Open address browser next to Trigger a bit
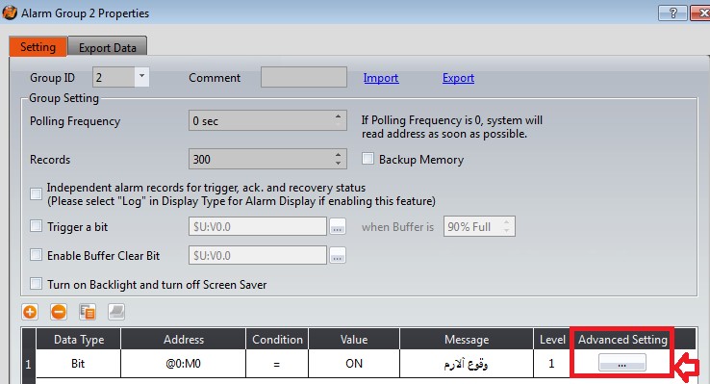Viewport: 710px width, 384px height. (337, 226)
